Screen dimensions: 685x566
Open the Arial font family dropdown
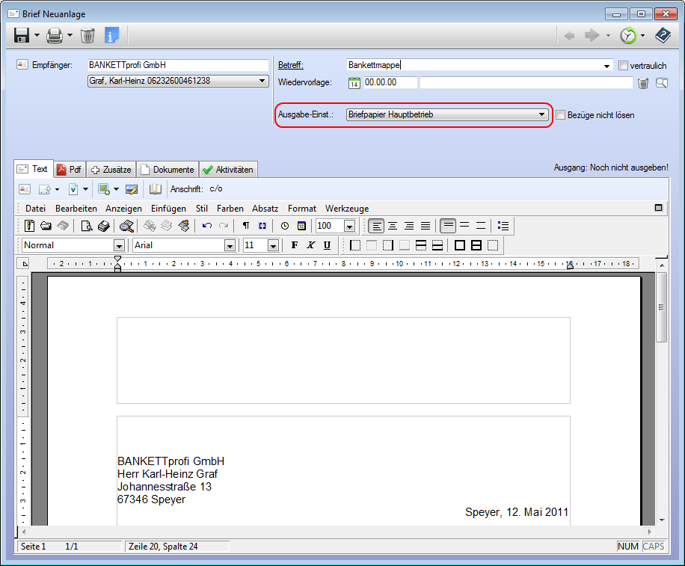230,245
